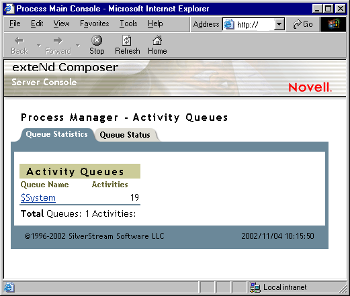Open the Edit menu
Screen dimensions: 350x296
[37, 23]
